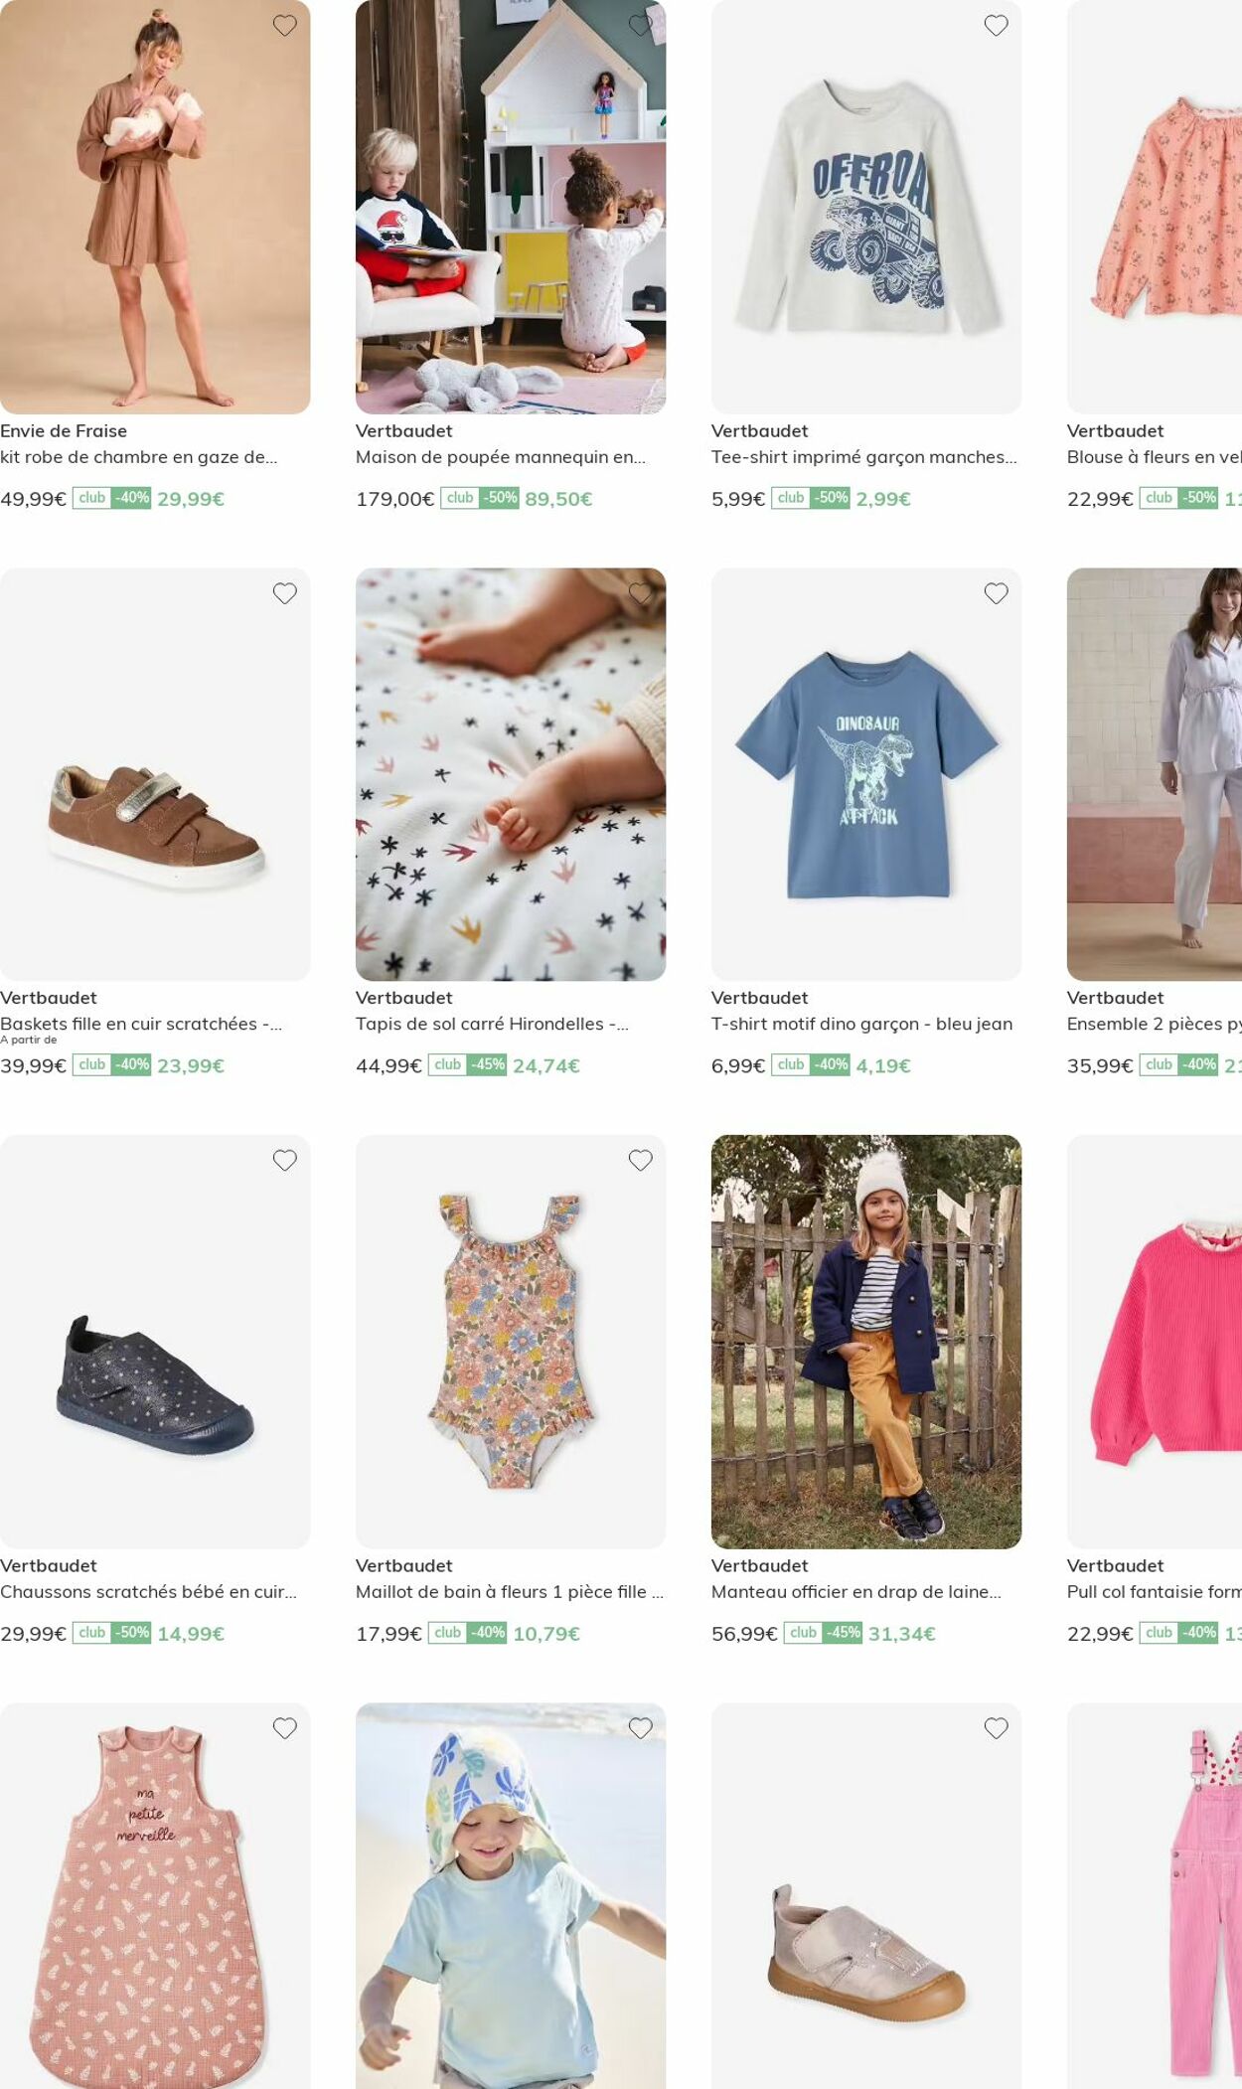Toggle favorite on boy with sun hat

click(x=641, y=1728)
